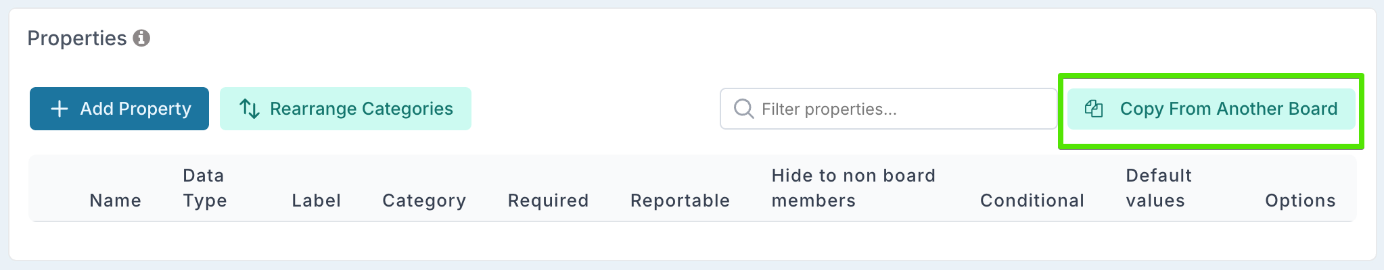Screen dimensions: 1384x270
Task: Select the Conditional column header
Action: tap(1032, 200)
